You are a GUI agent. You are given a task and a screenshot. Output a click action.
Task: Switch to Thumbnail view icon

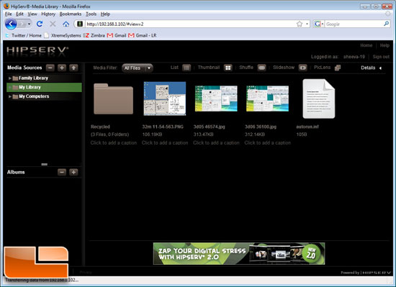(228, 68)
